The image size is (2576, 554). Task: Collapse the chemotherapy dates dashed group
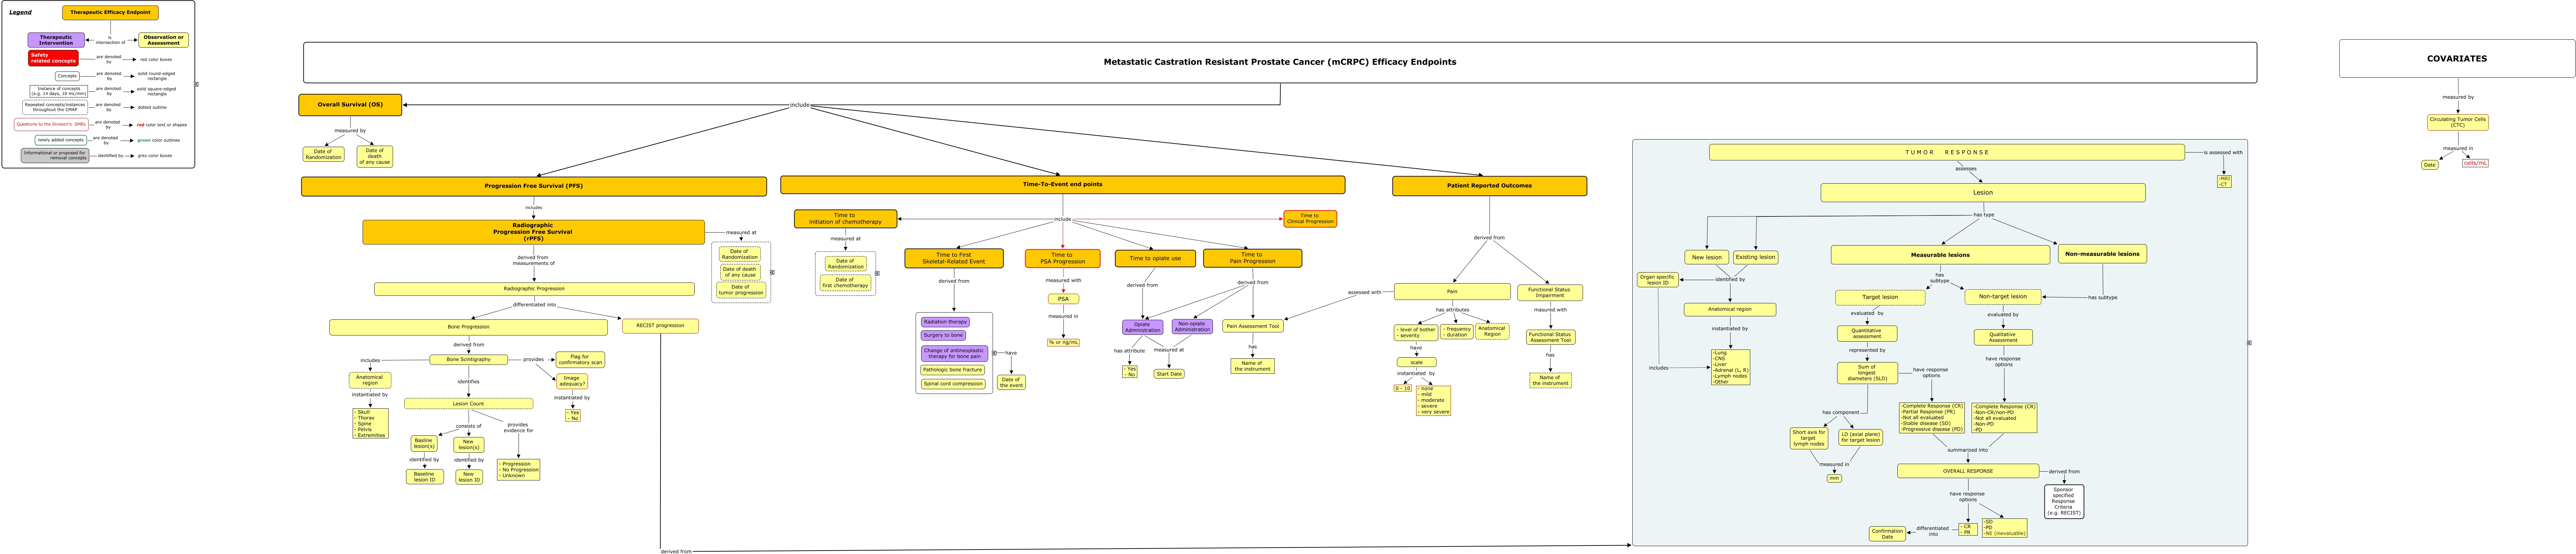[x=877, y=273]
